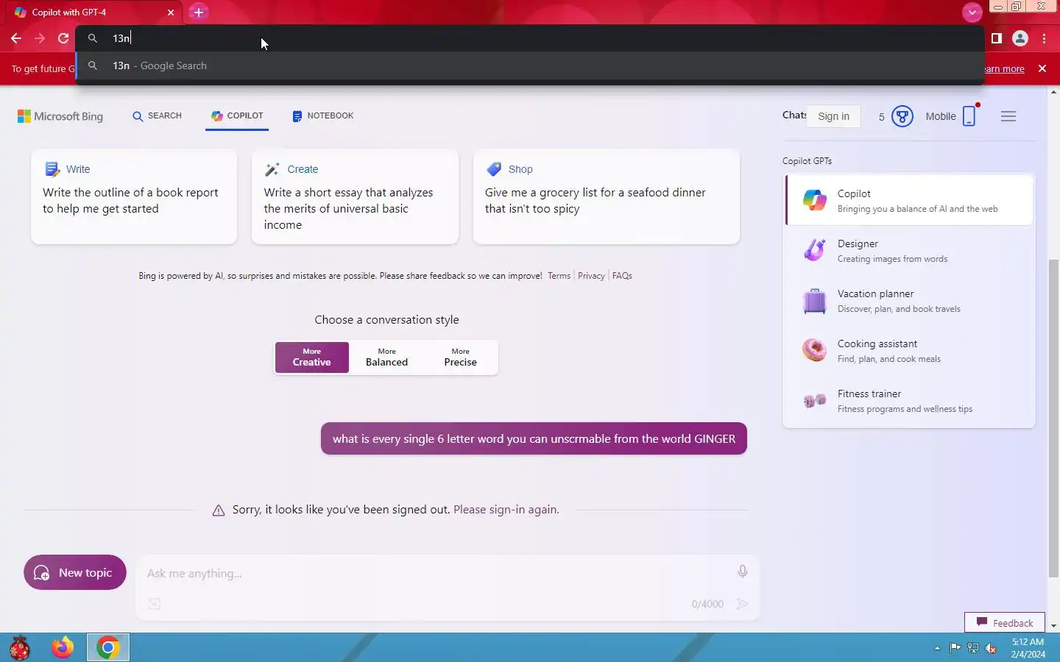Click the page vertical scrollbar
This screenshot has width=1060, height=662.
[1053, 419]
